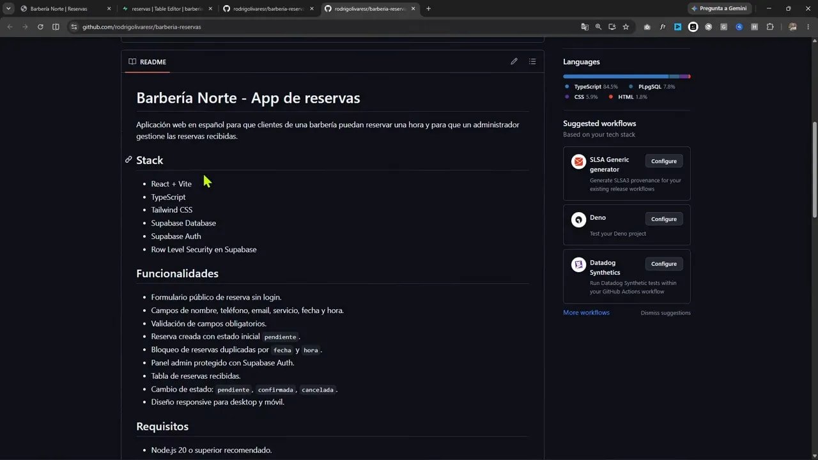Image resolution: width=818 pixels, height=460 pixels.
Task: Configure the Deno workflow
Action: click(663, 219)
